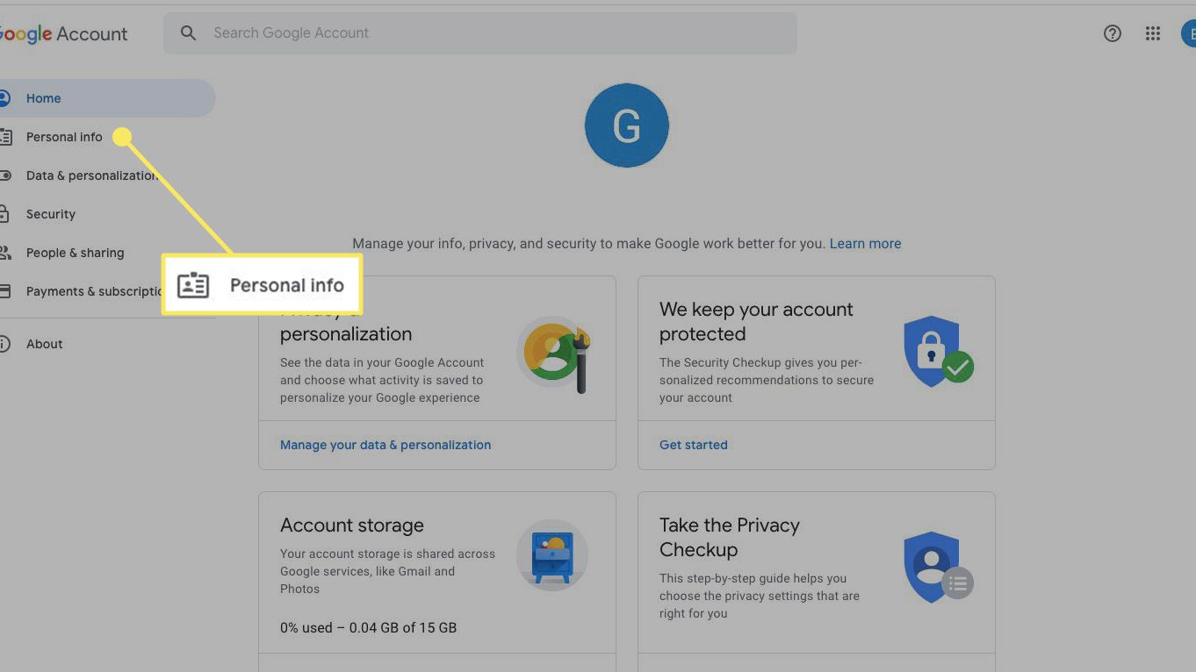Click the Learn more link
This screenshot has width=1196, height=672.
(x=865, y=244)
